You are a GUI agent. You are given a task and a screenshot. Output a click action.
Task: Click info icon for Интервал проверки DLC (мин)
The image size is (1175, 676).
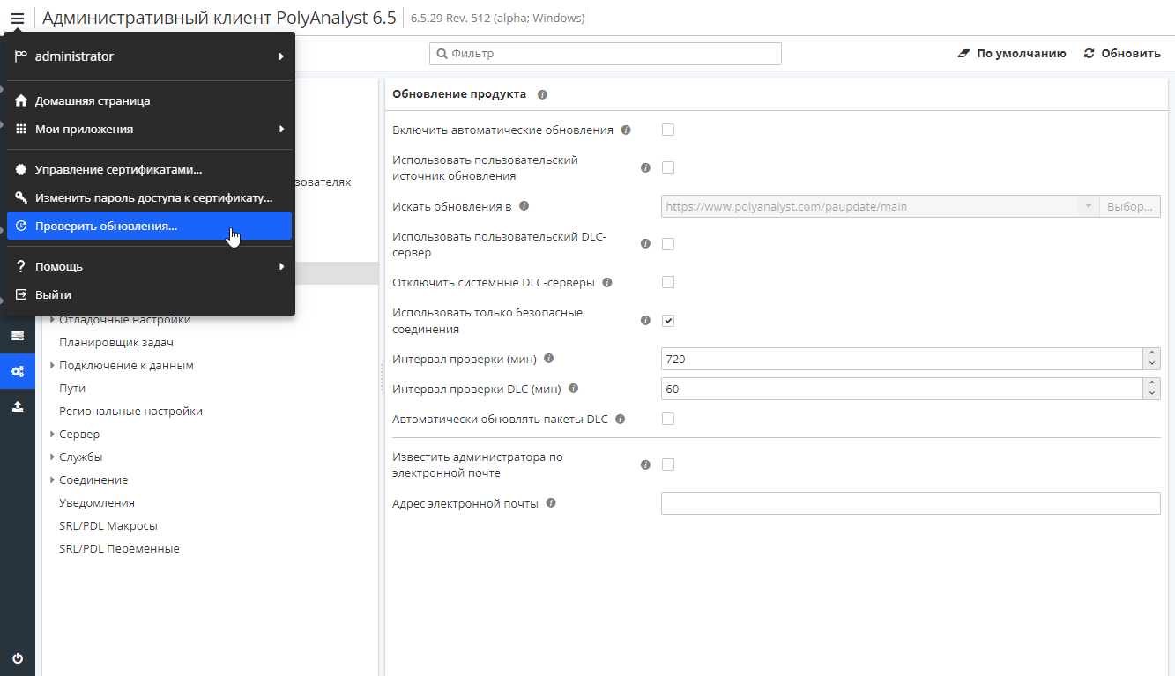(x=573, y=388)
